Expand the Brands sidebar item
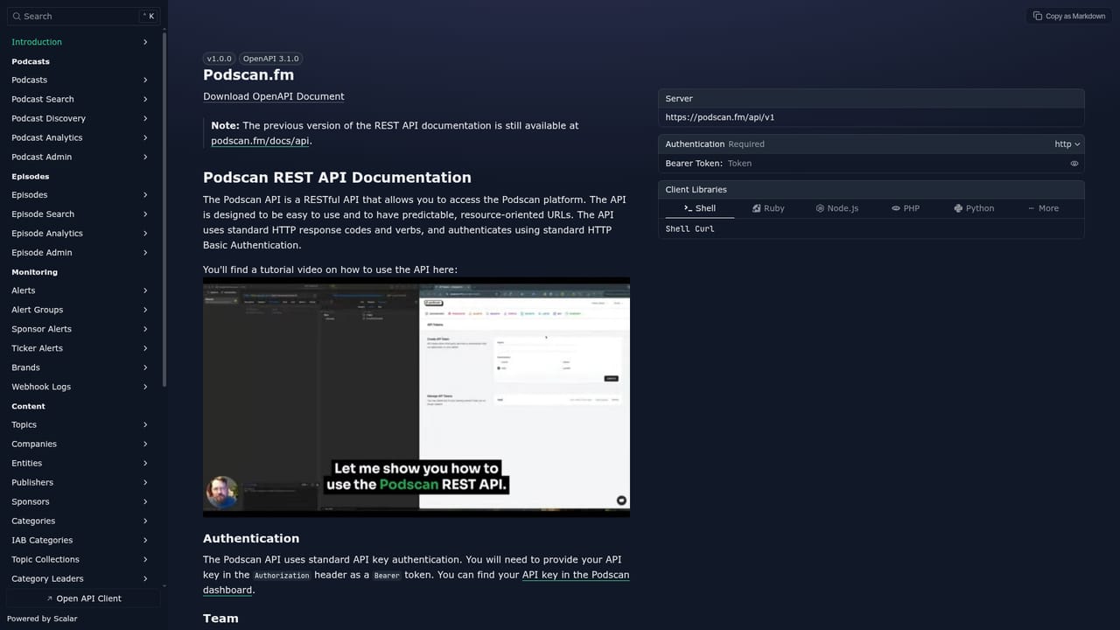This screenshot has width=1120, height=630. pos(145,367)
